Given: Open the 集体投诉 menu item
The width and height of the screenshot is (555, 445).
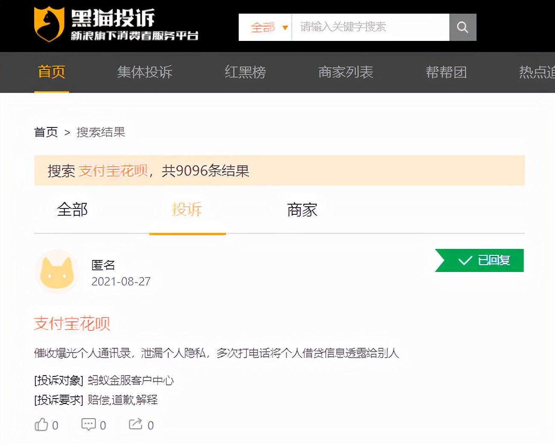Looking at the screenshot, I should (145, 72).
